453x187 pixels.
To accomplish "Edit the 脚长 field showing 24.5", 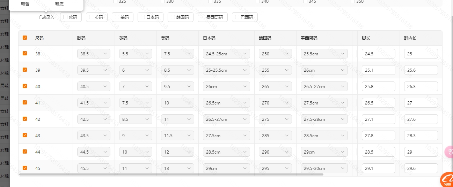I will (x=379, y=54).
